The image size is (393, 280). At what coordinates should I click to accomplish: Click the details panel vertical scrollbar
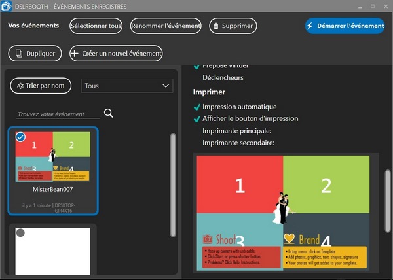point(388,201)
